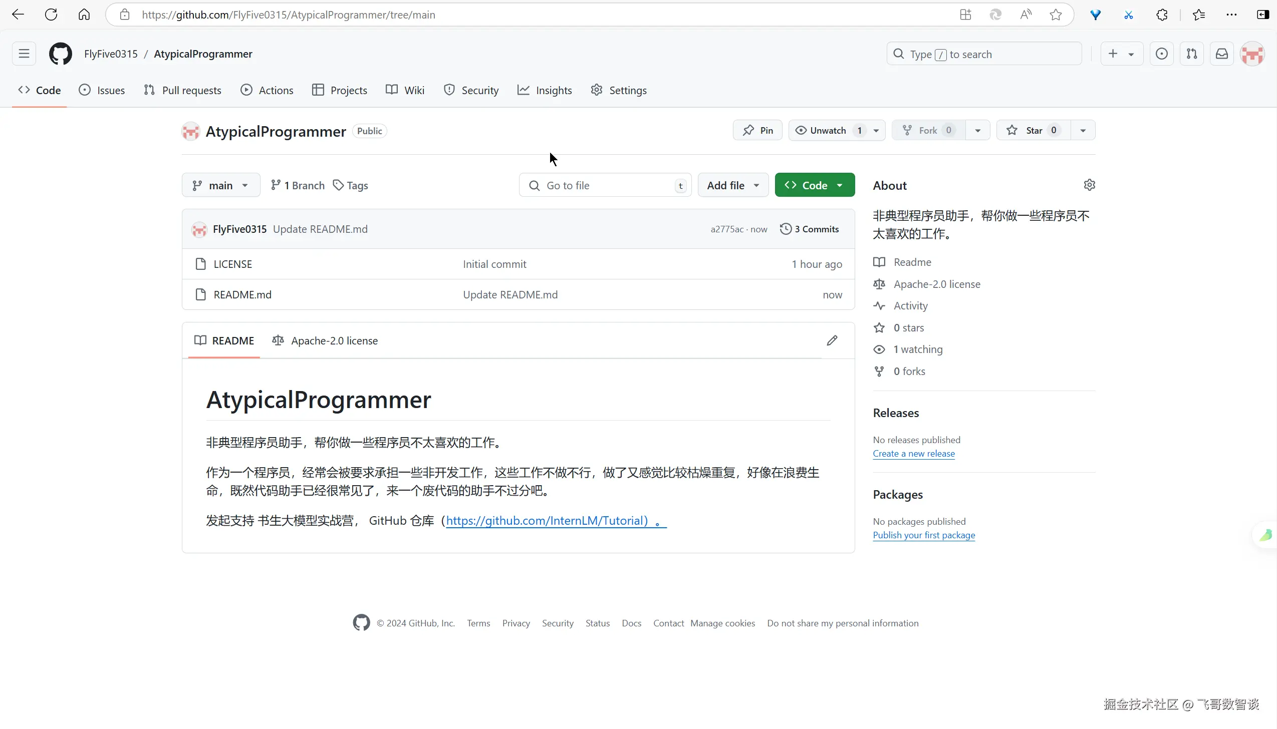
Task: Toggle Unwatch for this repository
Action: pyautogui.click(x=827, y=130)
